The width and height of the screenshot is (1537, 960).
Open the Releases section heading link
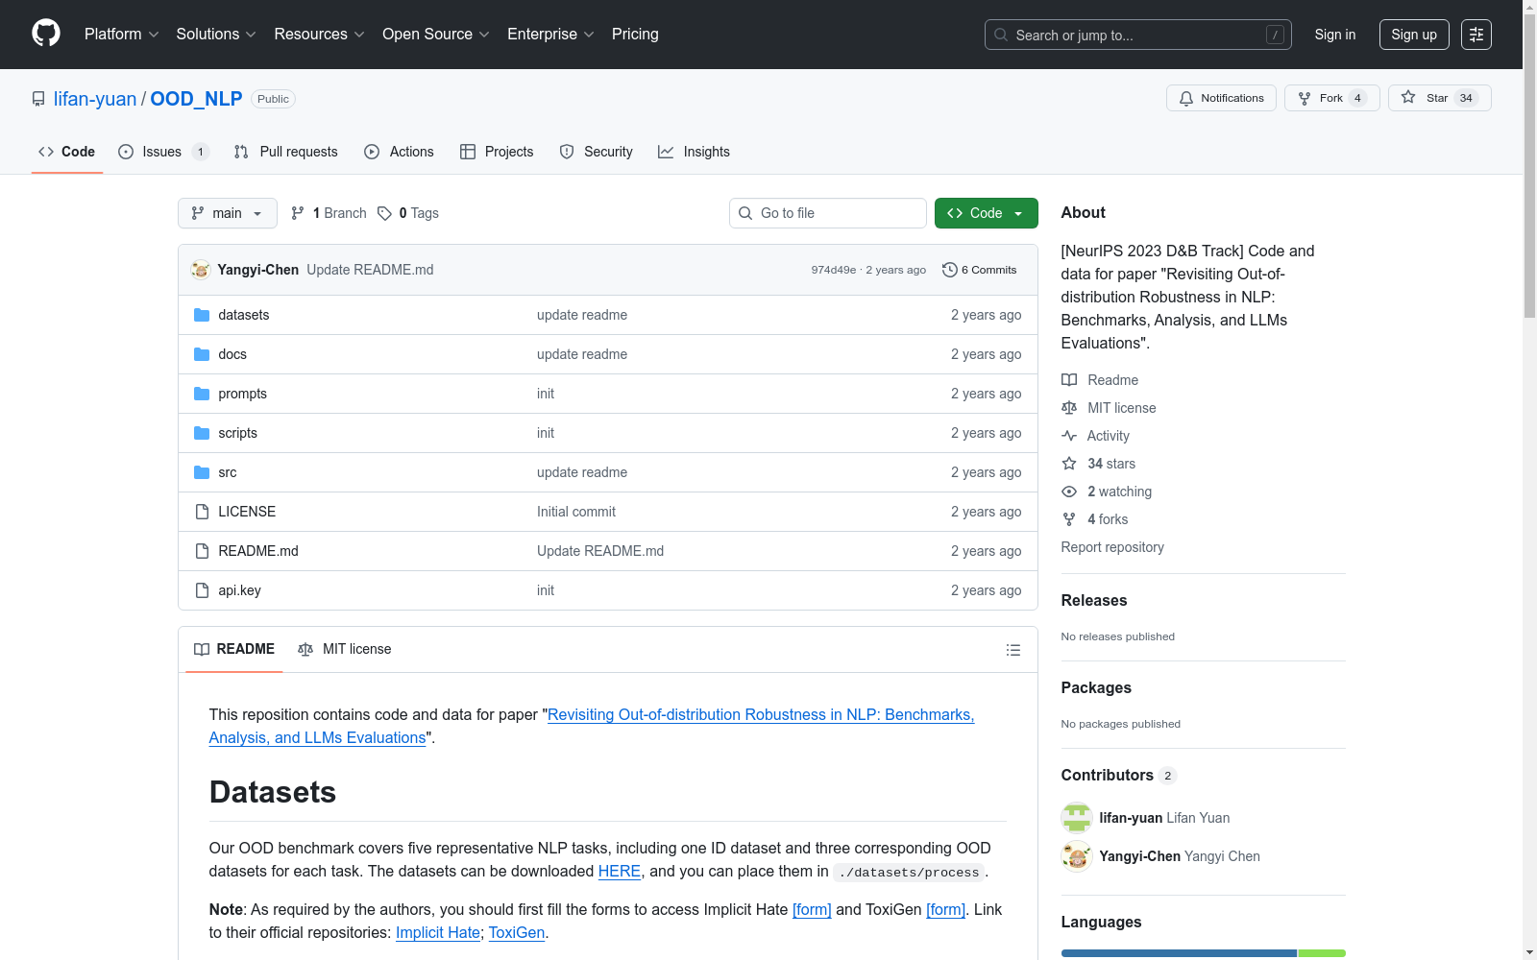[1094, 601]
